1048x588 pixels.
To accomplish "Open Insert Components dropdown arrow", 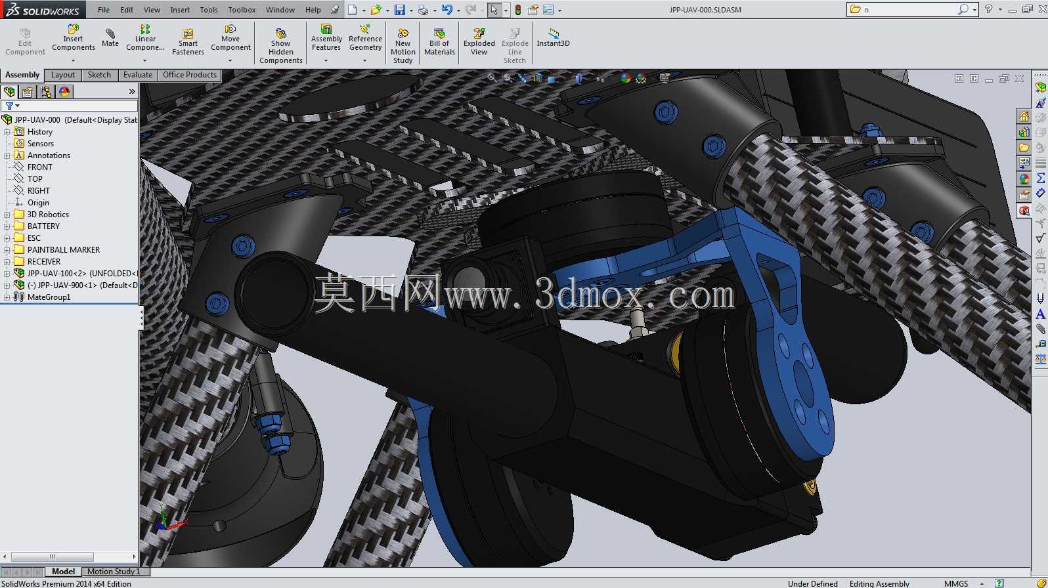I will (x=73, y=60).
